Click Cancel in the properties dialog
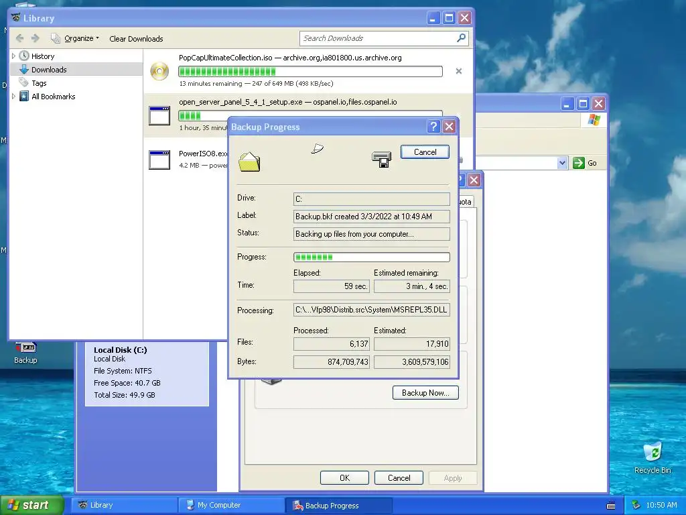Viewport: 686px width, 515px height. click(399, 477)
